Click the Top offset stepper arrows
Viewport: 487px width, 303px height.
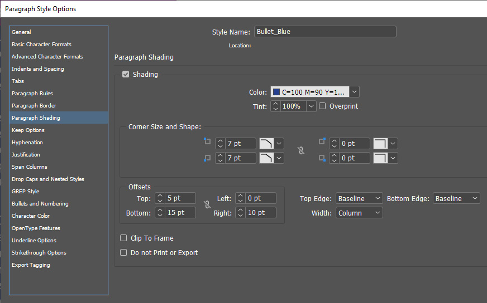pos(160,198)
